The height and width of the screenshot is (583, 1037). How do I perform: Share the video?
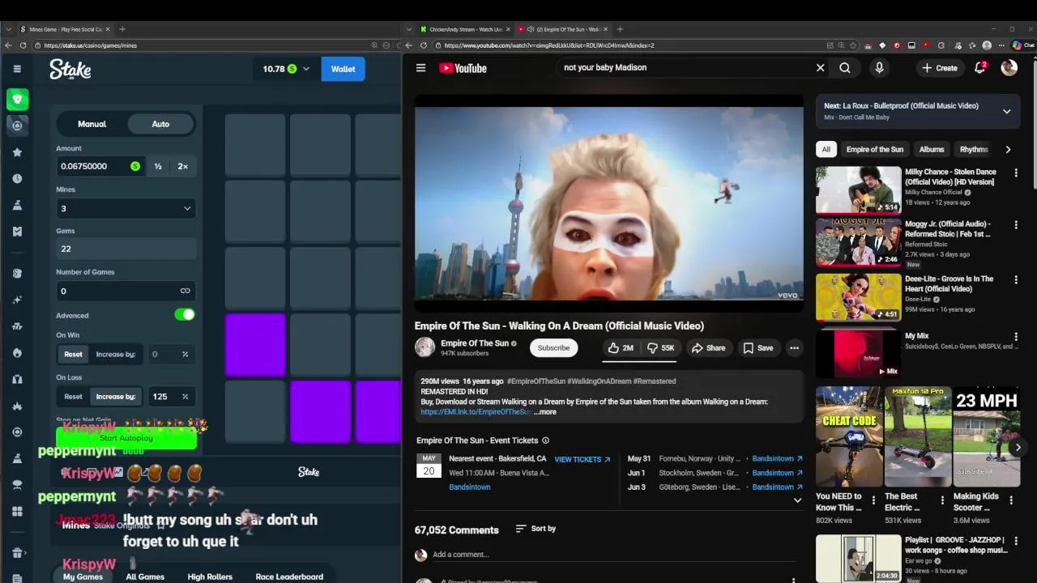708,348
